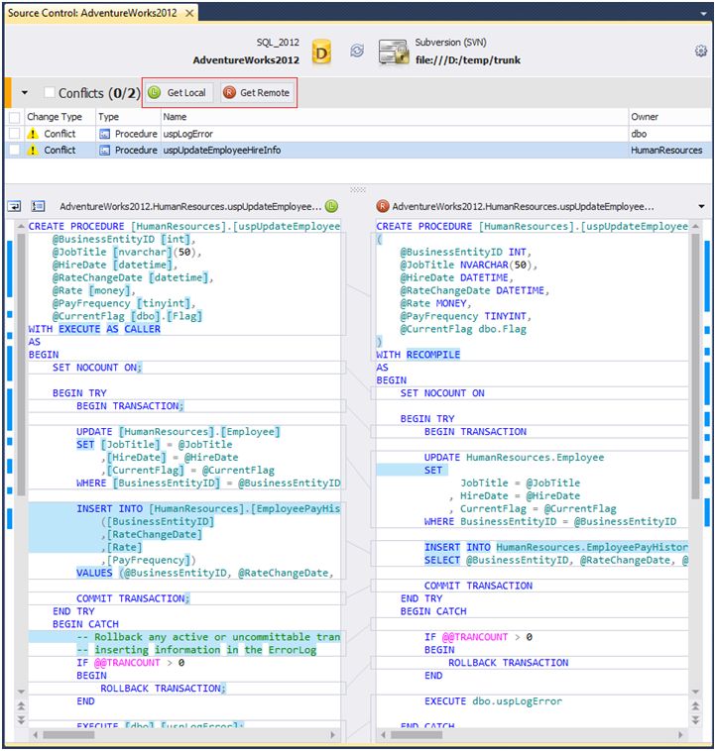
Task: Click the second icon in the diff toolbar
Action: [39, 206]
